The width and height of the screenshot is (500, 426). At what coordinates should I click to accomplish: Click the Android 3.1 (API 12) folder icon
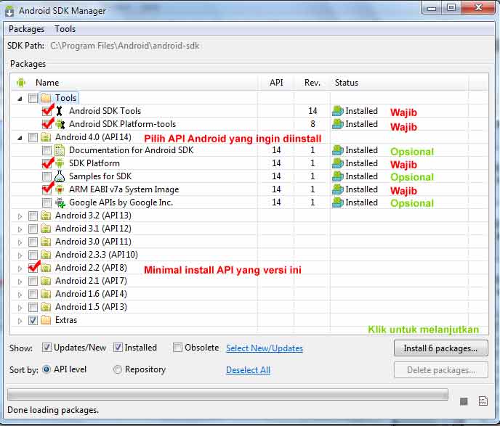coord(46,229)
